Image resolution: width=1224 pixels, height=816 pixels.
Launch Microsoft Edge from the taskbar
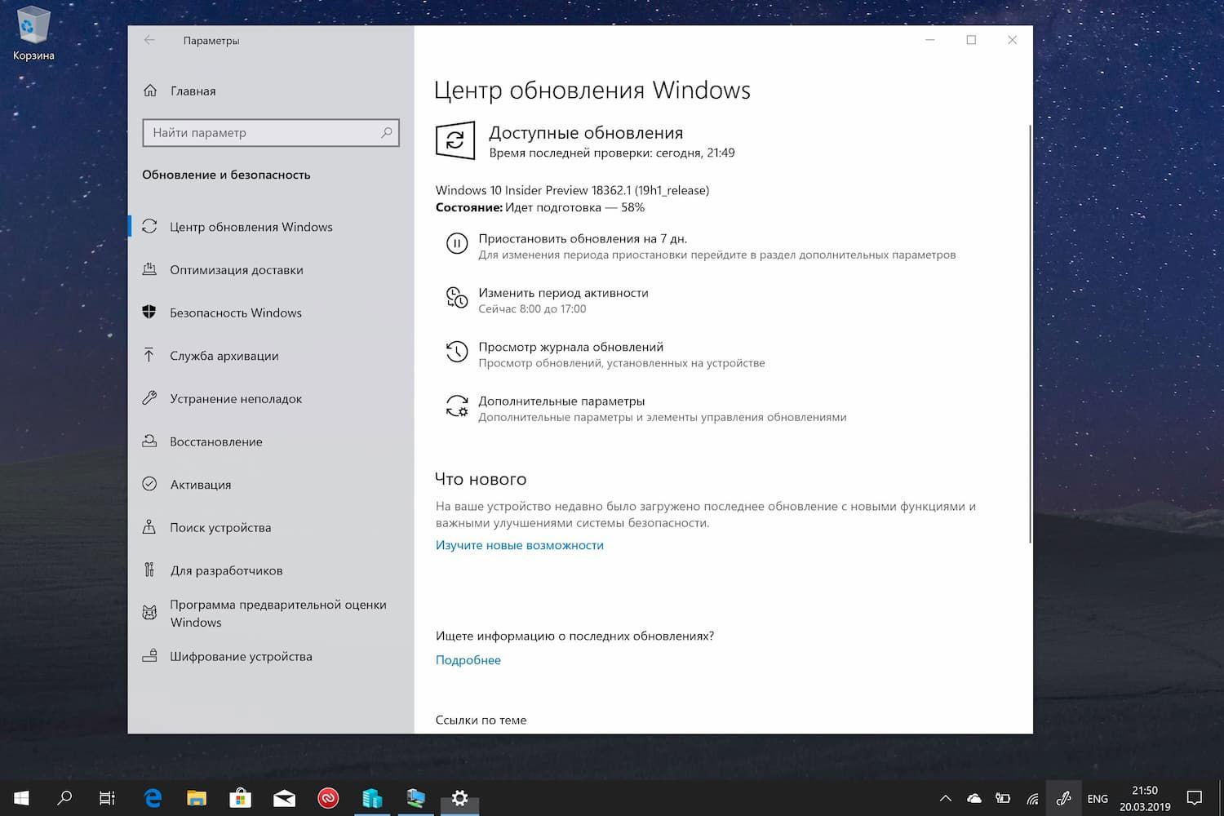[x=153, y=798]
